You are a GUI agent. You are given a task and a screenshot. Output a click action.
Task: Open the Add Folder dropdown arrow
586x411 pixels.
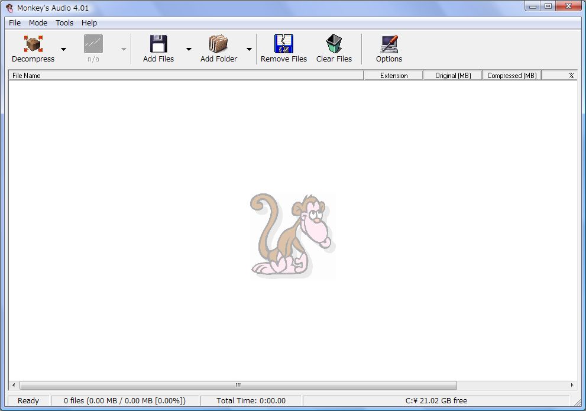(249, 49)
